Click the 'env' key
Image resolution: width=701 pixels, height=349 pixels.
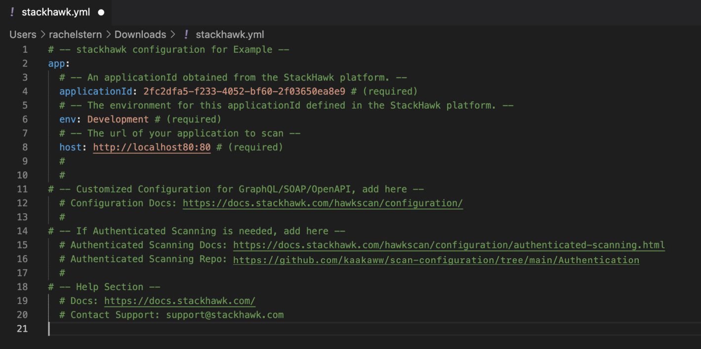pyautogui.click(x=68, y=119)
